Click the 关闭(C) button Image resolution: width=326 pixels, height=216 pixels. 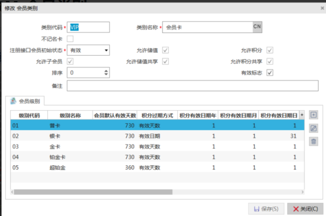click(305, 209)
